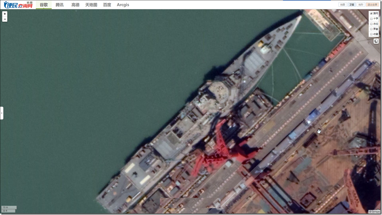The height and width of the screenshot is (215, 382).
Task: Select the 高德 map source tab
Action: (75, 5)
